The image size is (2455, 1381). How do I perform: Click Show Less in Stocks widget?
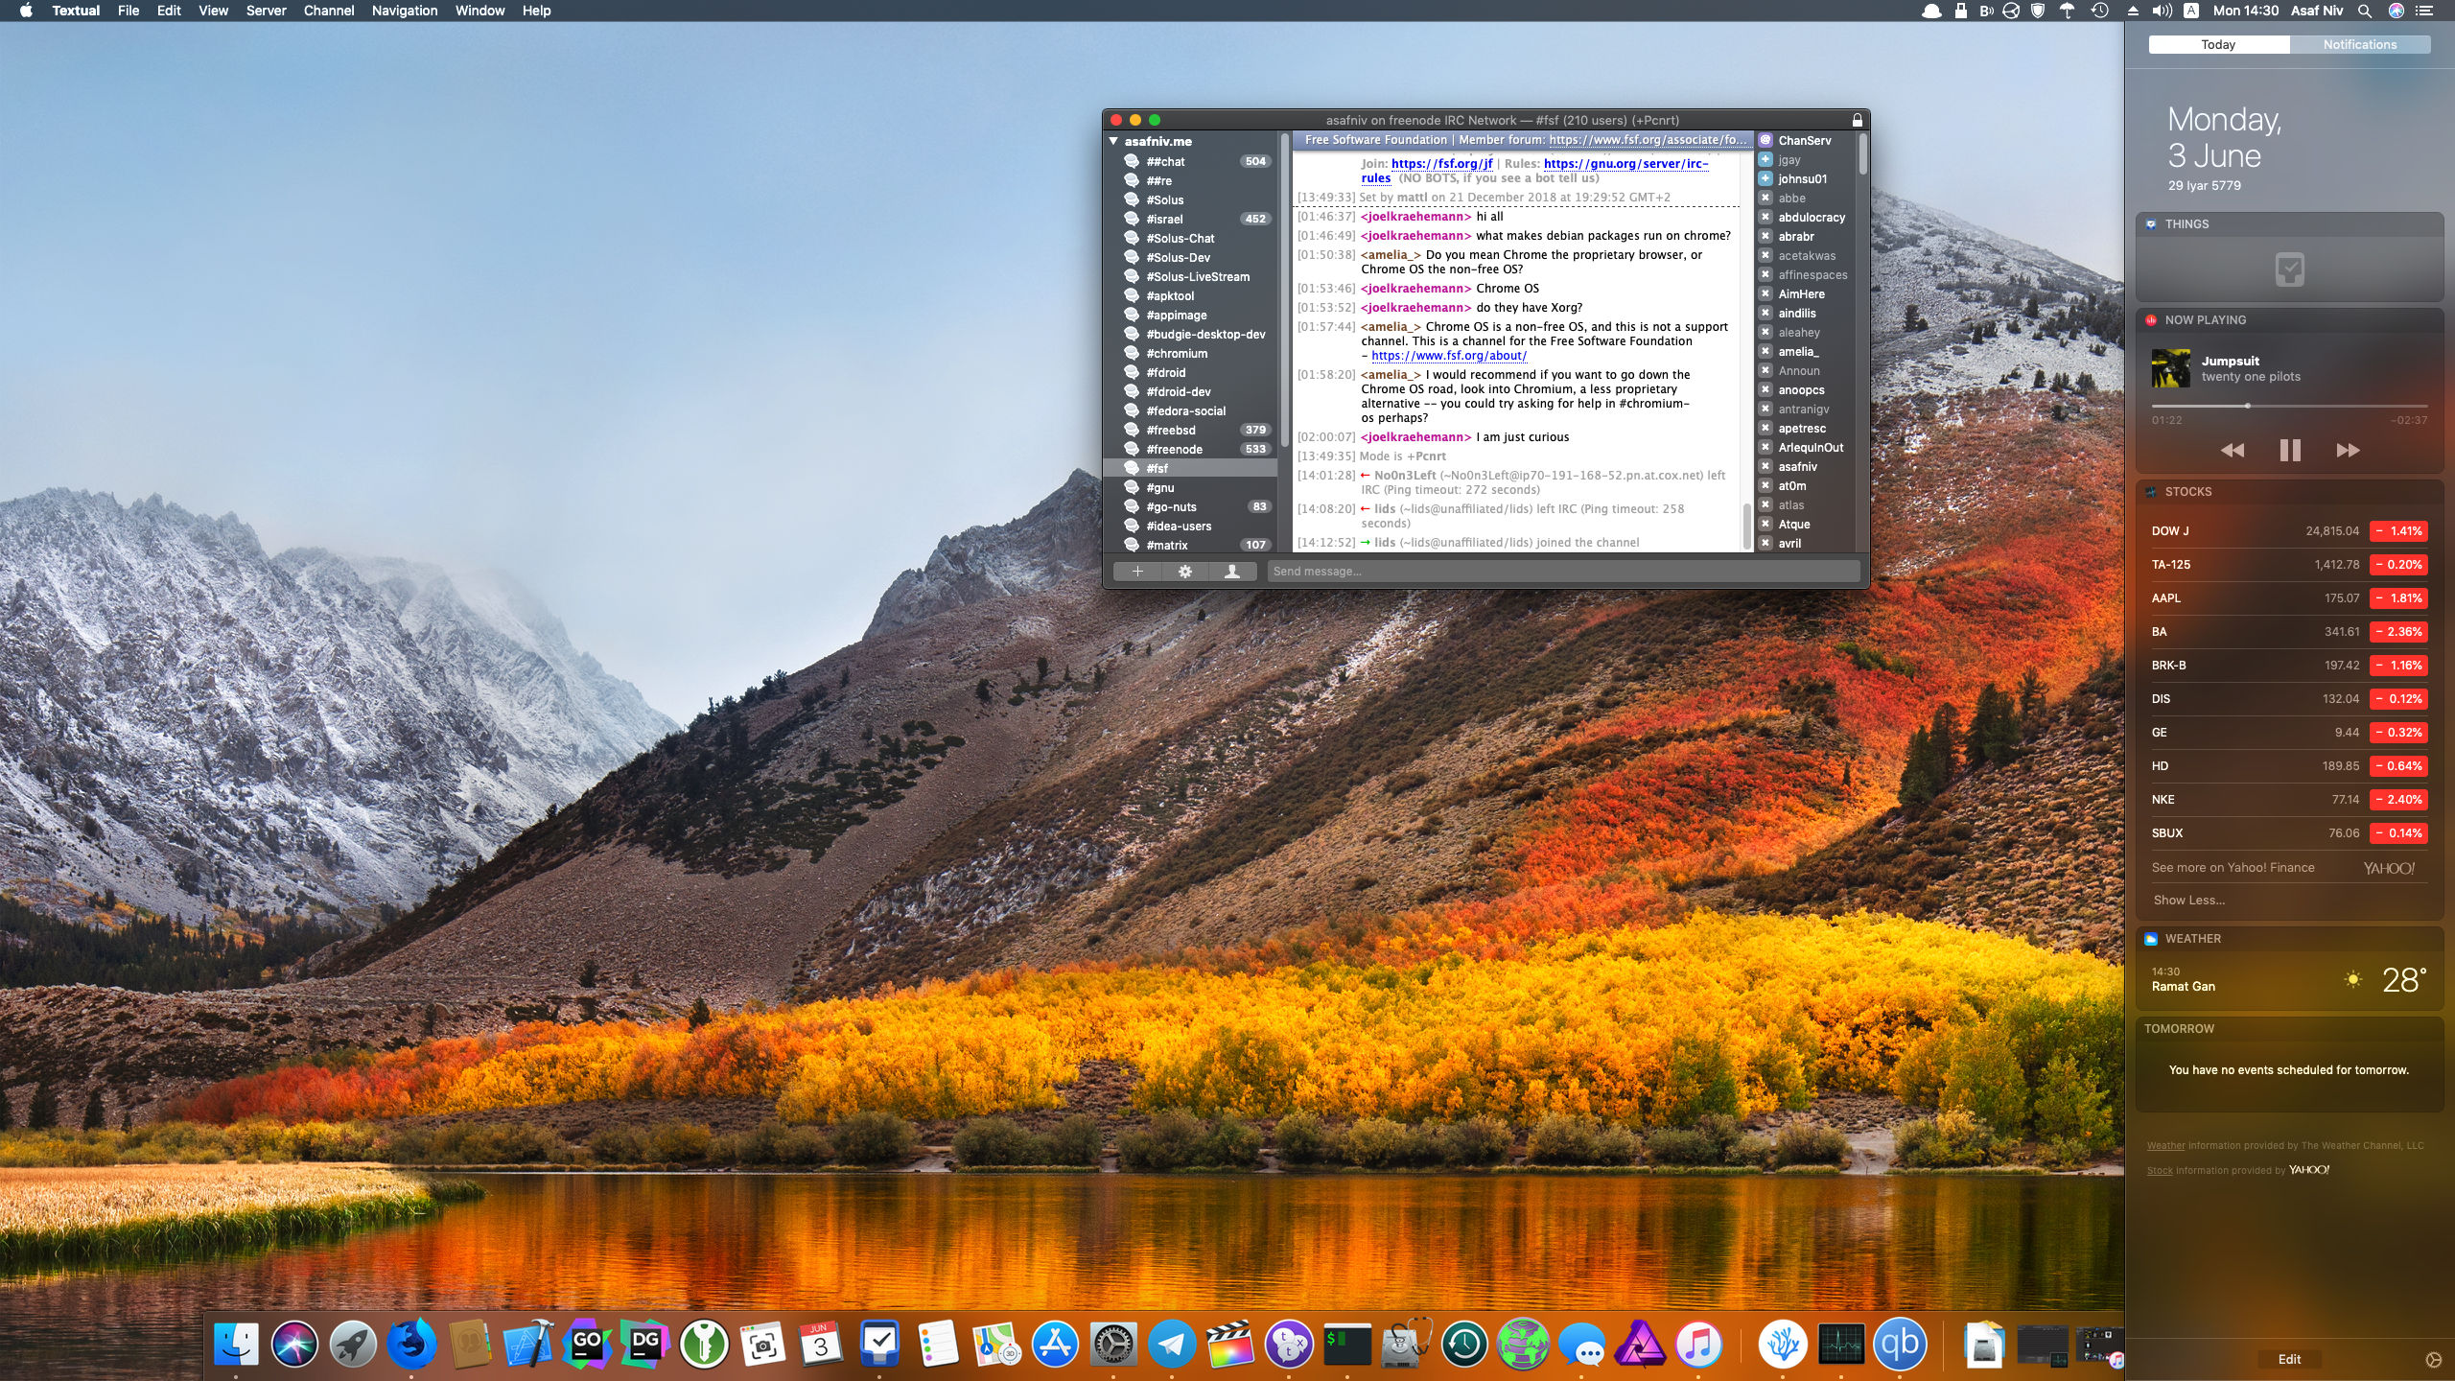[2189, 901]
